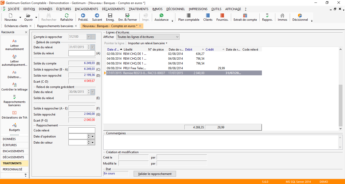Open Date d'opération calendar dropdown
Viewport: 345px width, 184px height.
pos(93,136)
